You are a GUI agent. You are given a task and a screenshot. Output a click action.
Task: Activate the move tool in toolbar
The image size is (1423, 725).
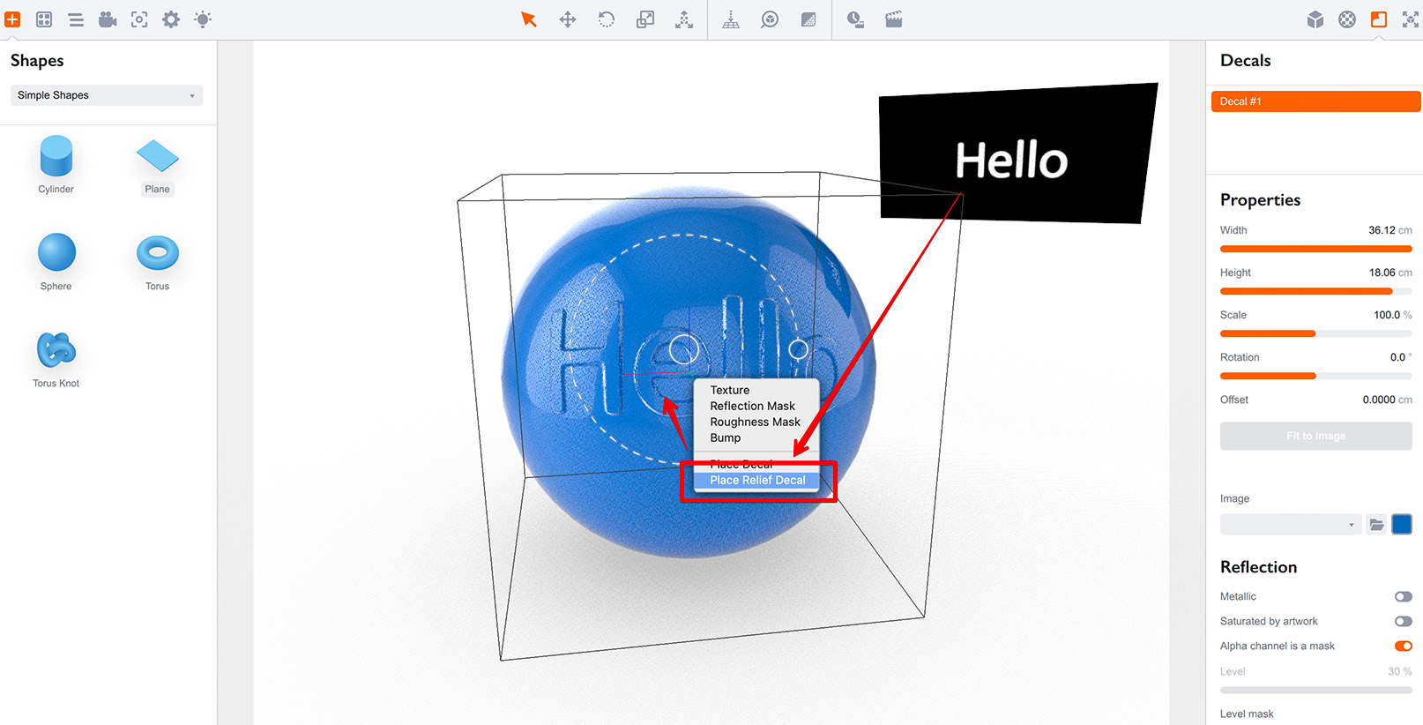(x=568, y=19)
